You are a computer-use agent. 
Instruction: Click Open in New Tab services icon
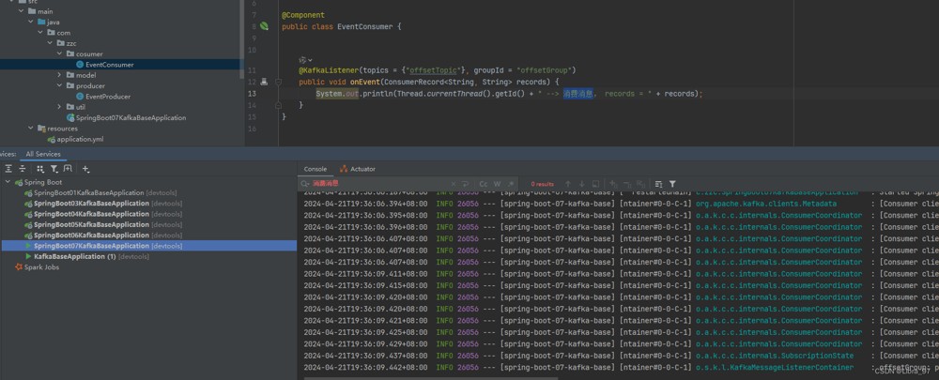[68, 169]
